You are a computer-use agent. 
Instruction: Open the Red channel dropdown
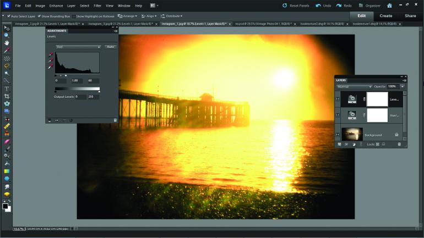tap(78, 47)
